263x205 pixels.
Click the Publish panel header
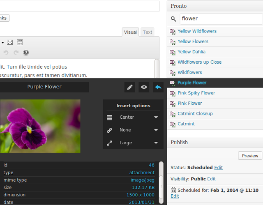click(215, 143)
